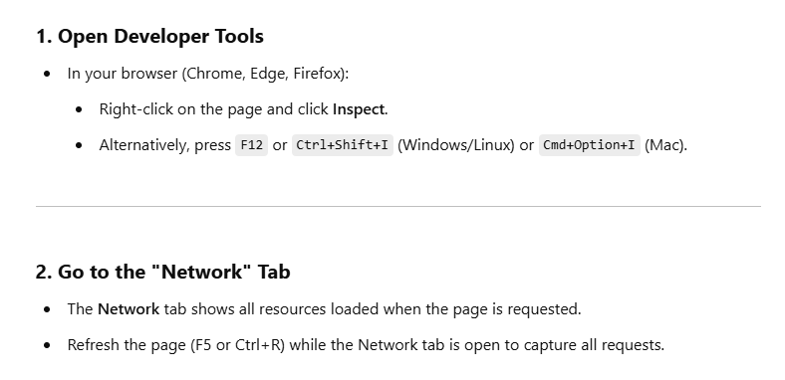Click the F12 key code label
785x380 pixels.
coord(252,145)
